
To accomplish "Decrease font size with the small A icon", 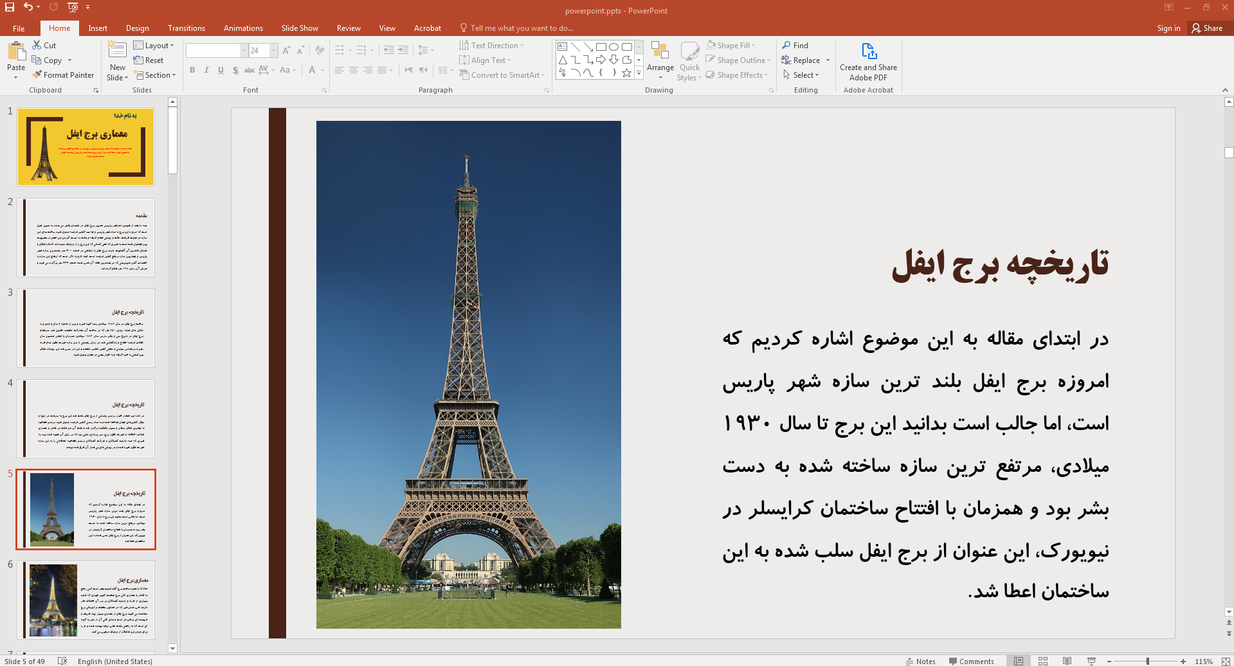I will tap(300, 50).
